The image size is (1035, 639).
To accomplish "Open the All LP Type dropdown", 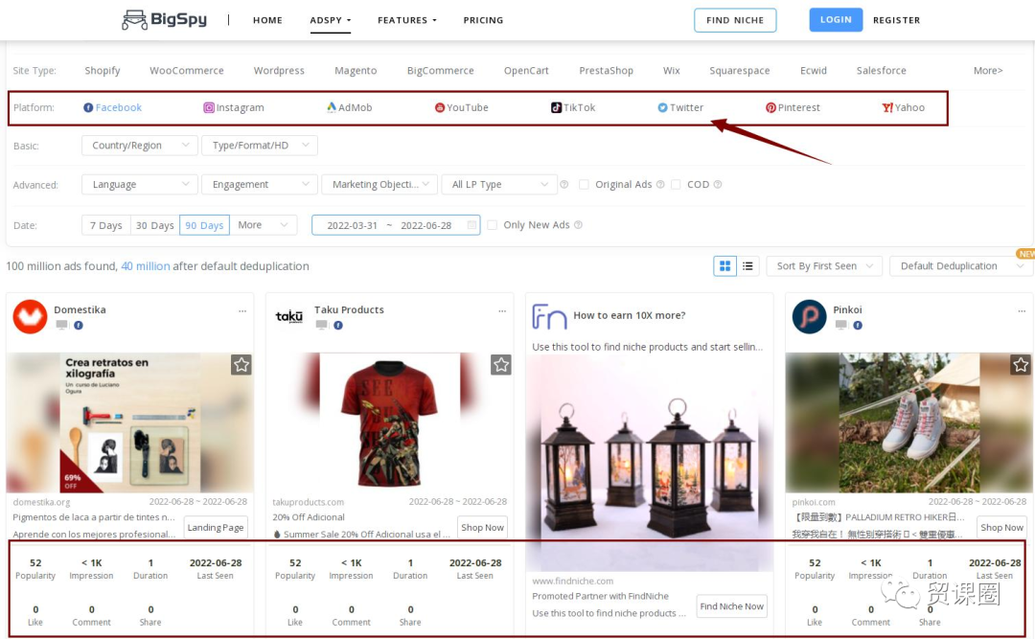I will point(499,184).
